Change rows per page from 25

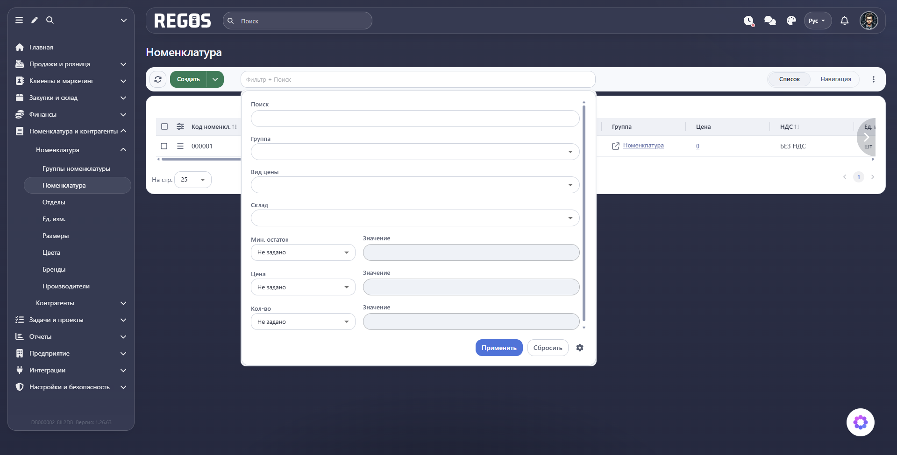tap(193, 180)
